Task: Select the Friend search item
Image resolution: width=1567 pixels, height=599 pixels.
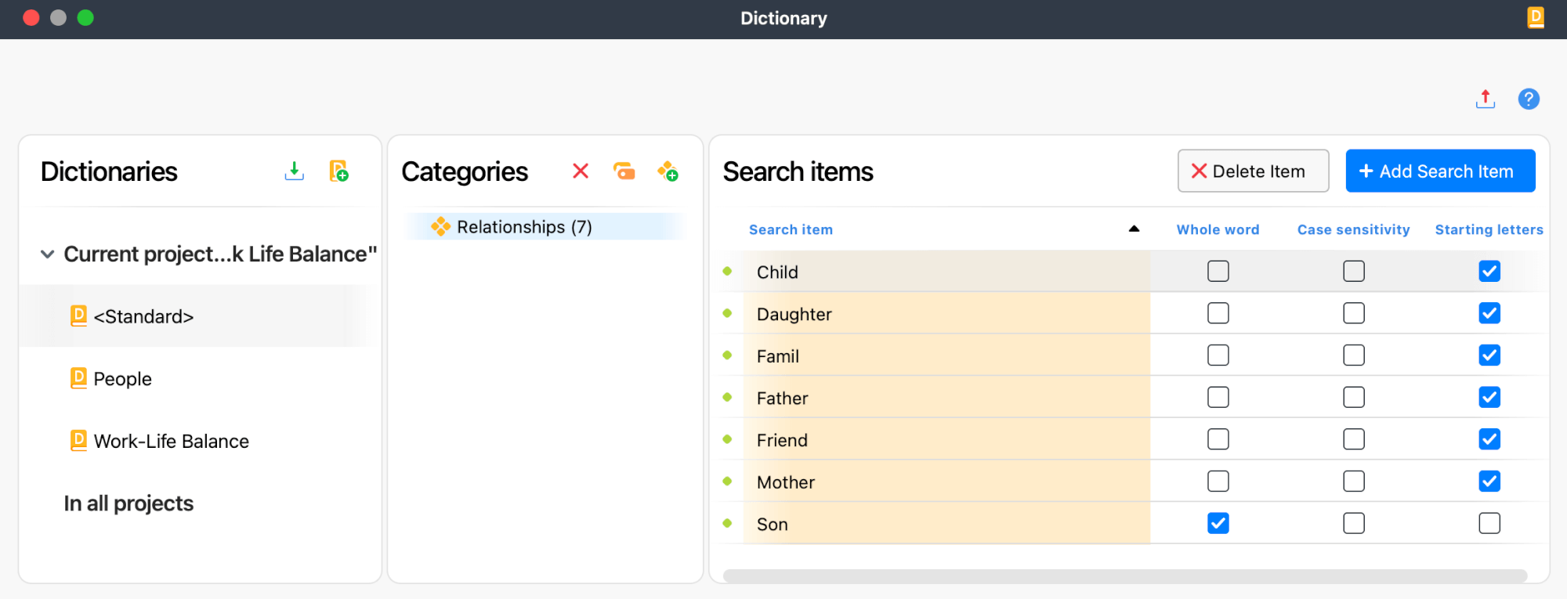Action: click(782, 440)
